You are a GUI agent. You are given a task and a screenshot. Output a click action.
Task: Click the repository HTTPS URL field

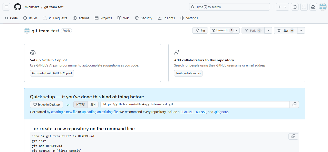[195, 104]
